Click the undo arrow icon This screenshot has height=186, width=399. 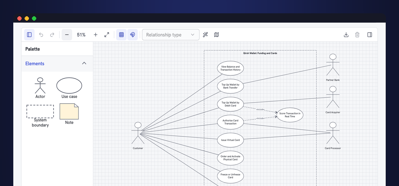click(x=41, y=35)
